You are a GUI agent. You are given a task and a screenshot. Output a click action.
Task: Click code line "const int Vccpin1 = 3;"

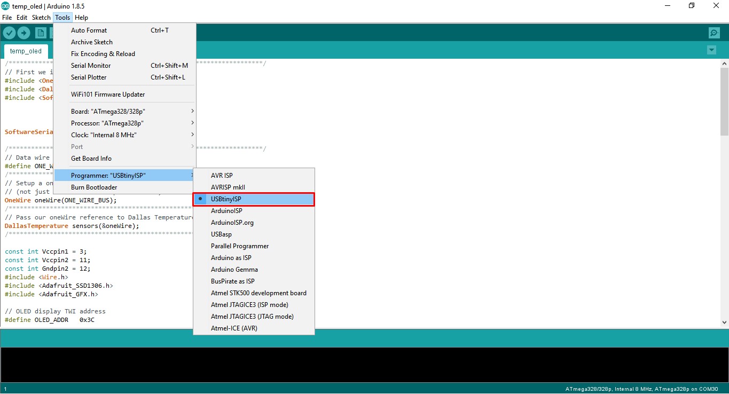(x=46, y=251)
